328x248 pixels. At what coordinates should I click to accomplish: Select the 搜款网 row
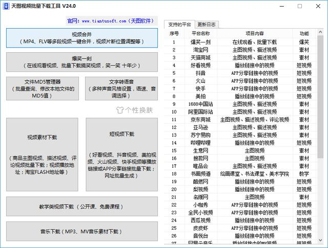pos(240,158)
